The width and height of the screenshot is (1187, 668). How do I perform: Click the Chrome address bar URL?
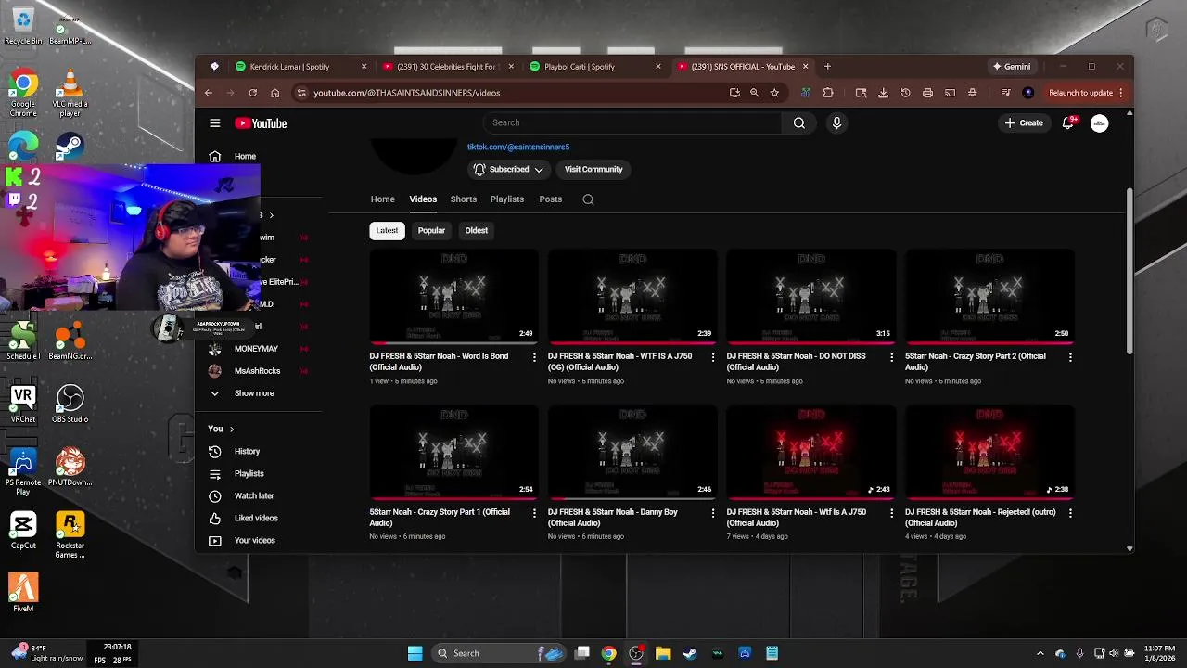(406, 93)
